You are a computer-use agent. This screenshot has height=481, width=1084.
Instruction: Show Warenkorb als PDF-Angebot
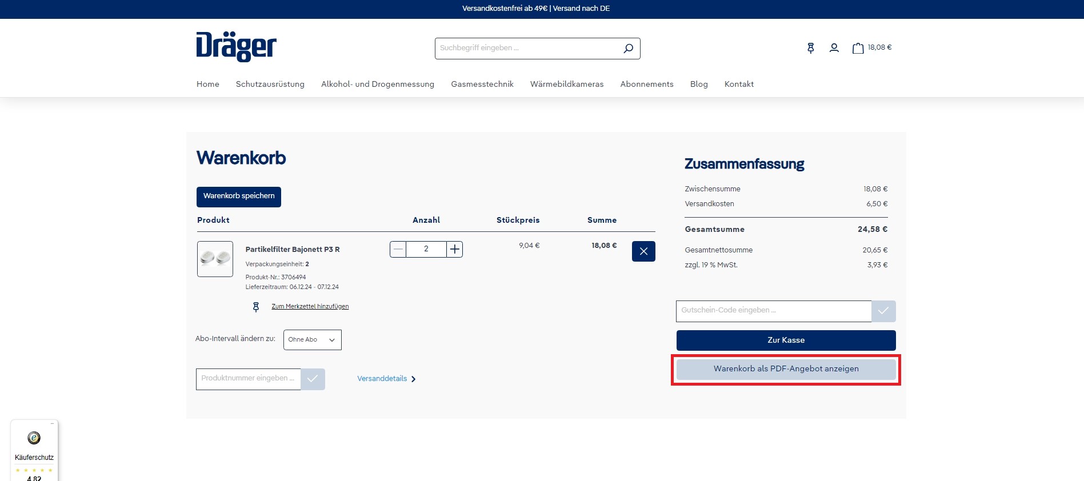[x=786, y=369]
